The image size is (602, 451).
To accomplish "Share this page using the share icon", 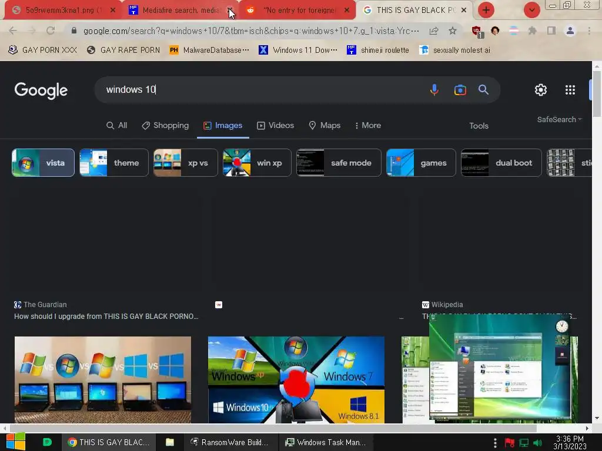I will click(x=434, y=31).
